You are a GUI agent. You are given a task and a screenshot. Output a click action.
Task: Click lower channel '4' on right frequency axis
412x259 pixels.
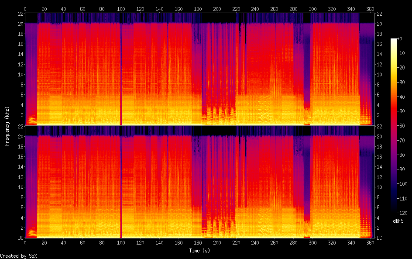tap(378, 218)
